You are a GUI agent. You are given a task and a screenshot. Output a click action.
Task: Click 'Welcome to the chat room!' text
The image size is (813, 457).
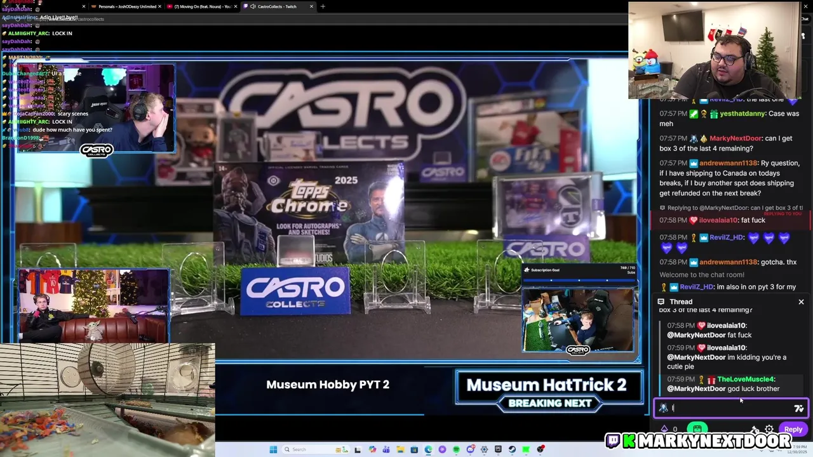click(x=701, y=275)
